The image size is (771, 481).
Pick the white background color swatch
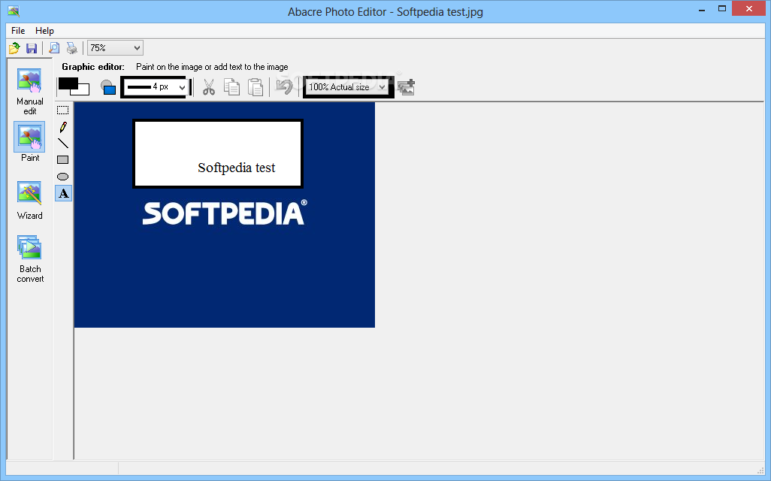tap(83, 90)
